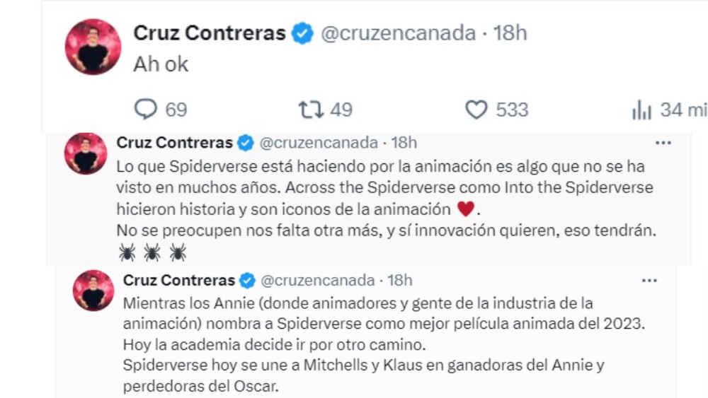Screen dimensions: 708x398
Task: Click avatar beside the Annie awards tweet
Action: (x=93, y=291)
